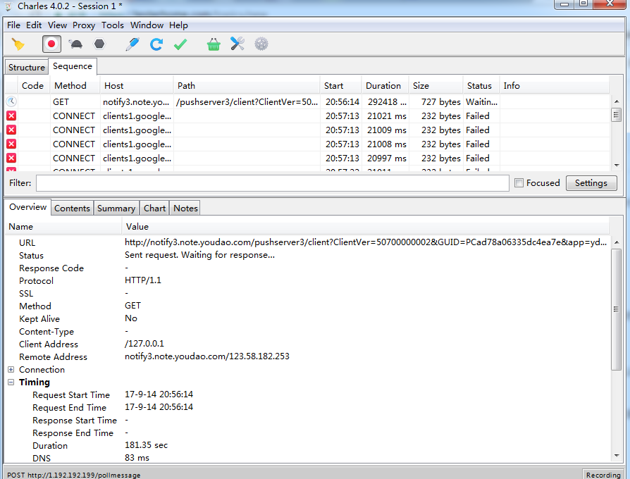Validate with the green checkmark icon

coord(180,44)
